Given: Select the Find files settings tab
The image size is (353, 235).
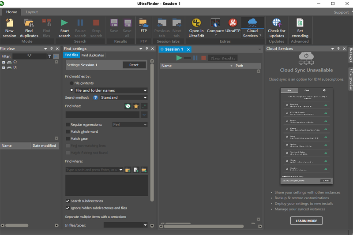Looking at the screenshot, I should [x=71, y=55].
